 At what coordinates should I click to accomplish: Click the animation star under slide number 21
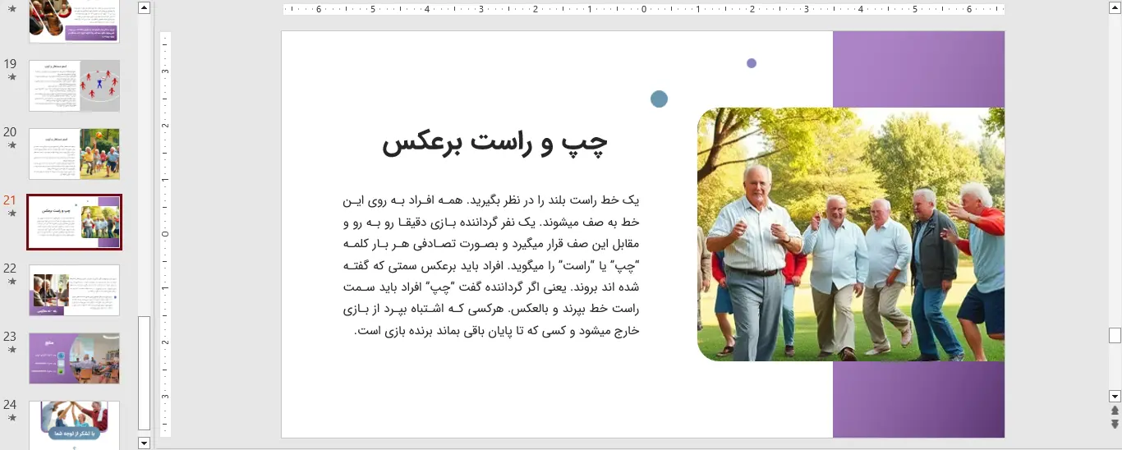coord(11,214)
